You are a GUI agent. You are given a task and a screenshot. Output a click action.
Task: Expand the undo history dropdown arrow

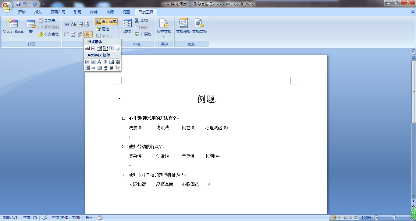pyautogui.click(x=30, y=4)
